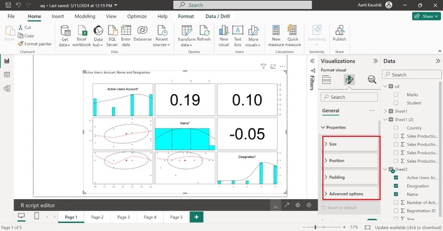Open Recent sources

click(x=162, y=36)
